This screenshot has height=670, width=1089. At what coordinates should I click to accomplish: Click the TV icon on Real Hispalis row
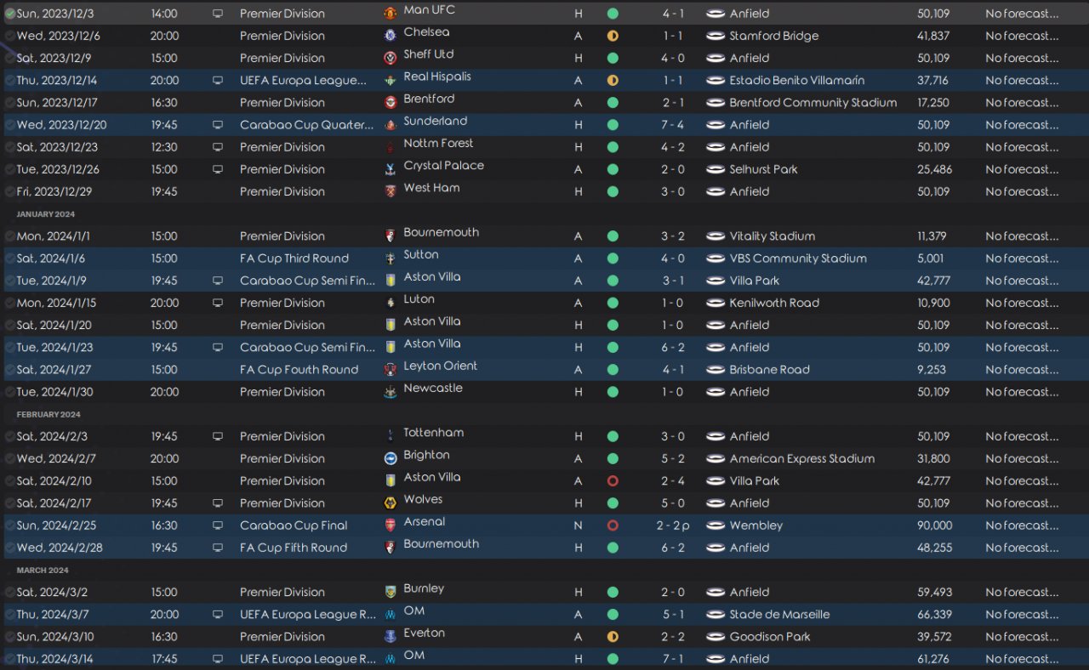(x=218, y=80)
